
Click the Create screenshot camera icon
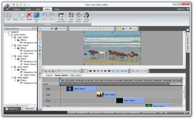(61, 16)
